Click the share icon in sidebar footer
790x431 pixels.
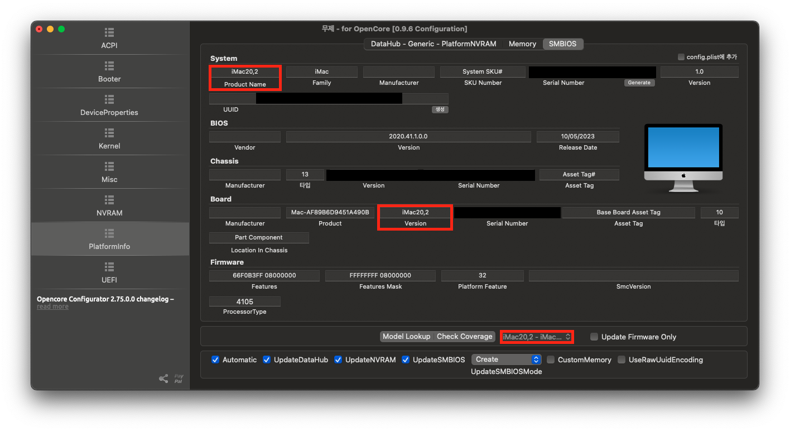(x=163, y=379)
